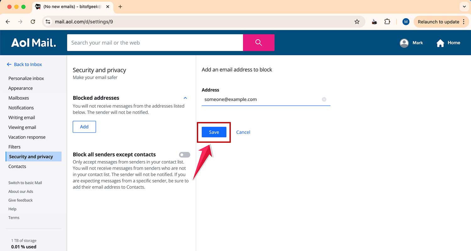Click the back arrow next to Back to Inbox
Screen dimensions: 471x251
(9, 64)
